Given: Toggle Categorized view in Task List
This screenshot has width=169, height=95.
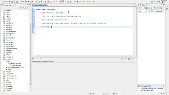Looking at the screenshot, I should [x=145, y=8].
